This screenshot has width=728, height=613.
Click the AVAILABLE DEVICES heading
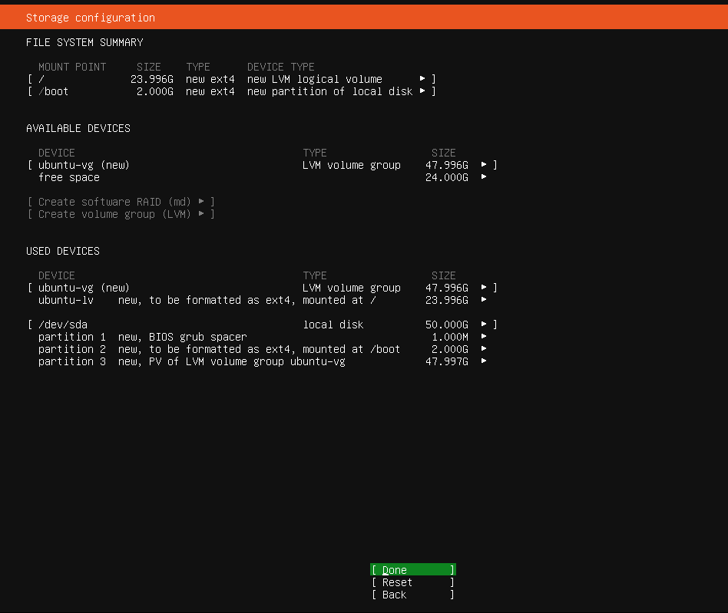78,128
